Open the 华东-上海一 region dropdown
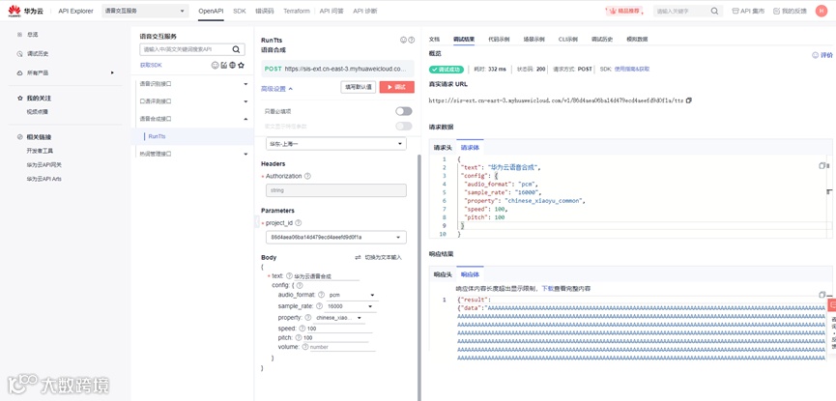Screen dimensions: 836x401 (x=336, y=144)
